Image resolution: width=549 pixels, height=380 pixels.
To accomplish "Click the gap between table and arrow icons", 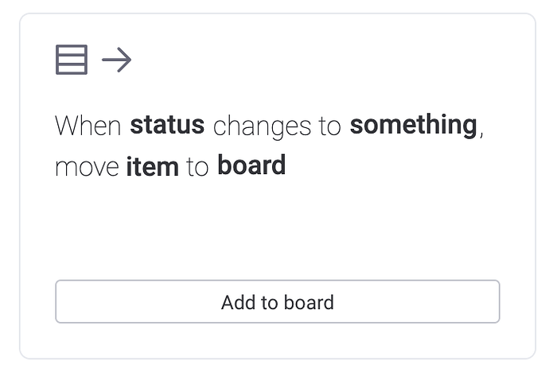I will [x=95, y=60].
